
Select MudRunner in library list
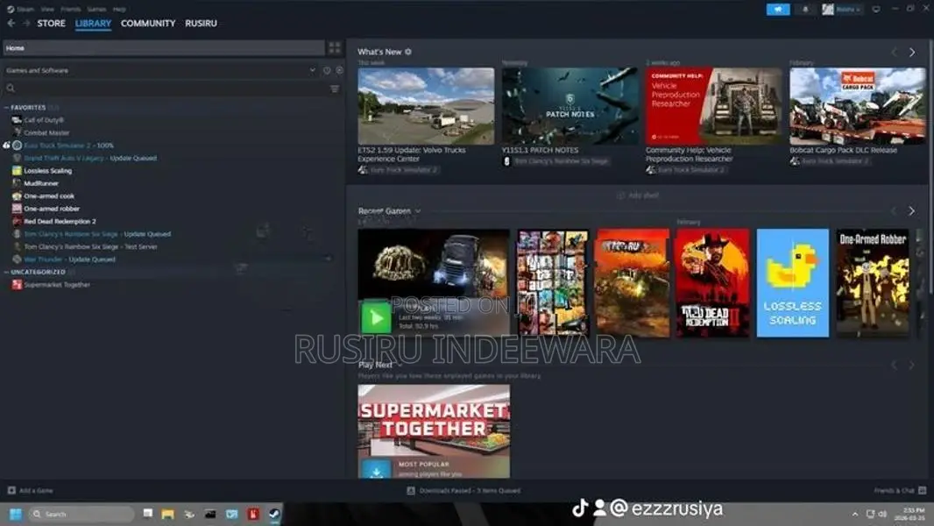click(41, 183)
